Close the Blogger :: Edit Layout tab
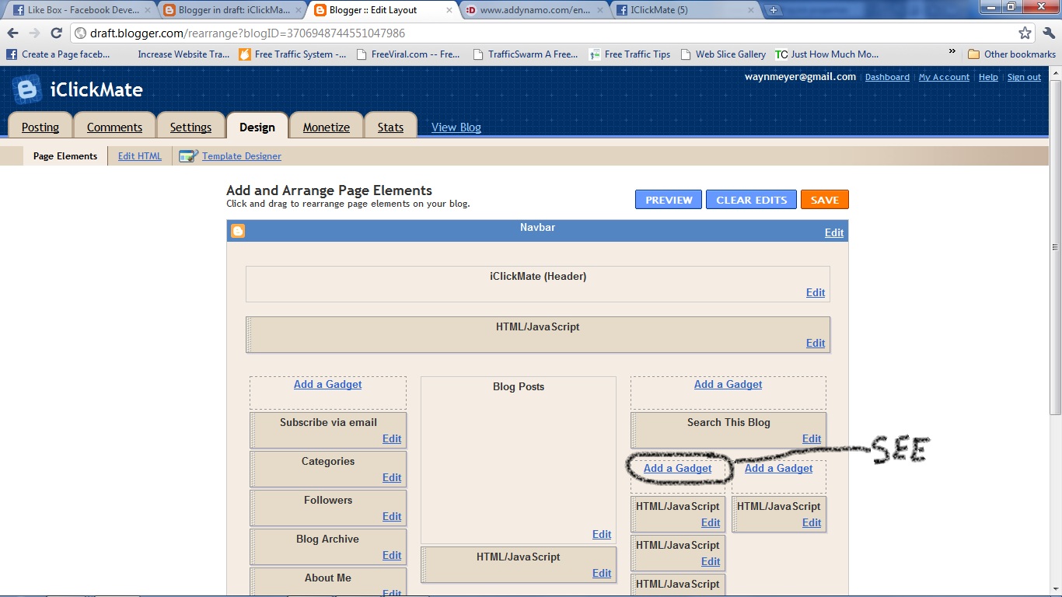 click(x=449, y=10)
